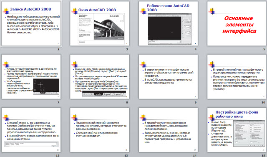Screen dimensions: 267x157
Task: Click slide number label 9
Action: (196, 102)
